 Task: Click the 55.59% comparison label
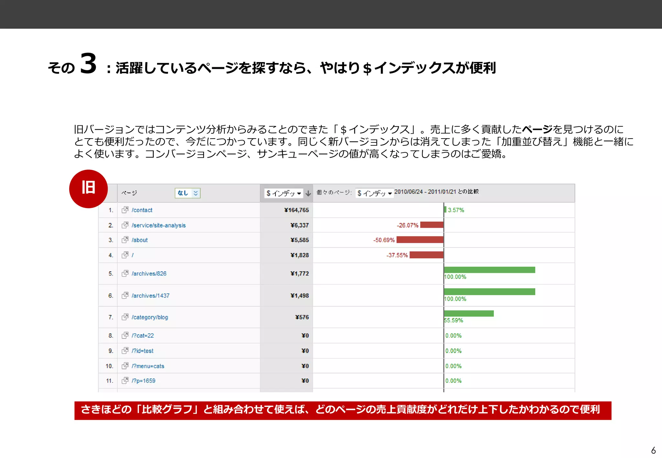[454, 320]
